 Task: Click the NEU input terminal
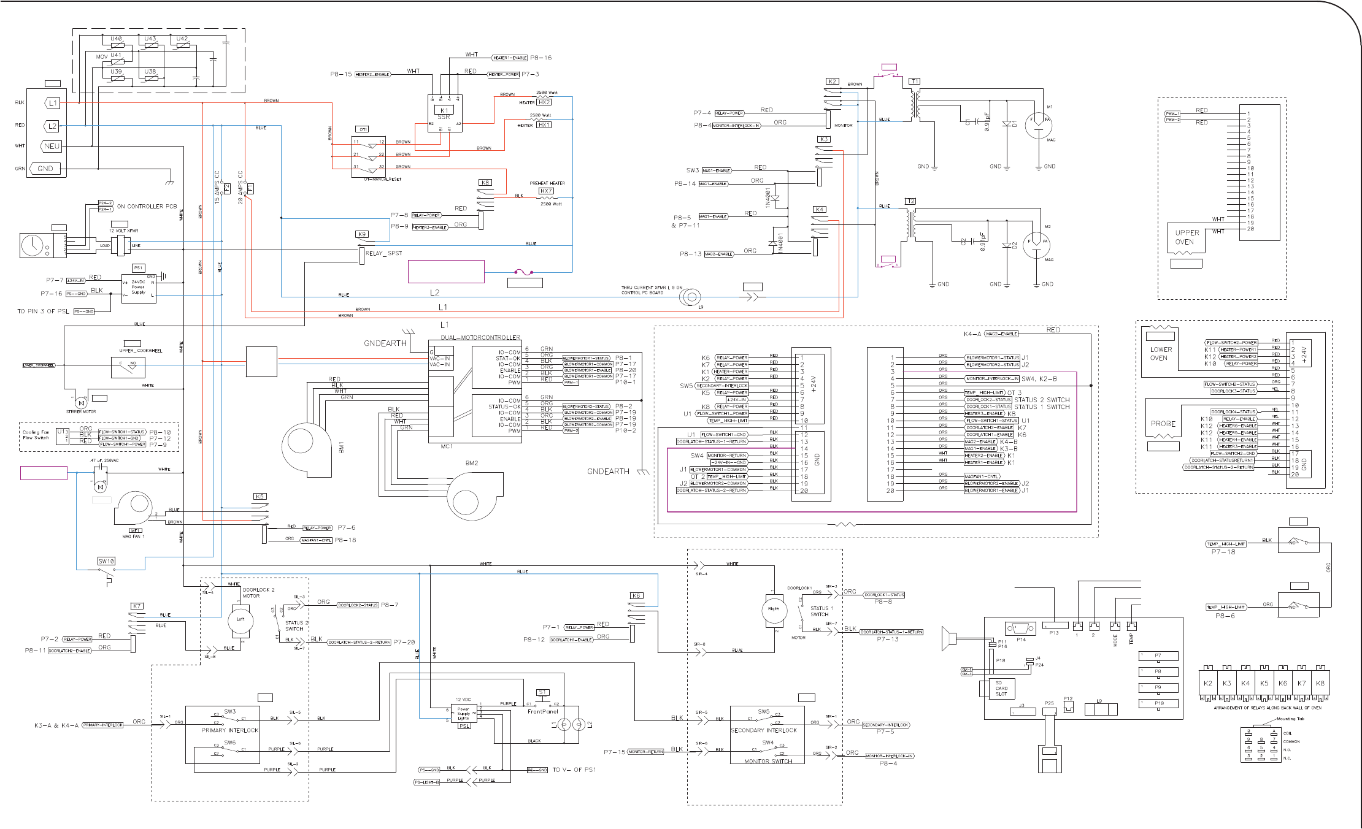click(x=52, y=146)
